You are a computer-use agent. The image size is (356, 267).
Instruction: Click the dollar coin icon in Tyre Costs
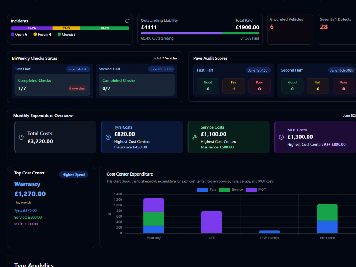pos(108,137)
